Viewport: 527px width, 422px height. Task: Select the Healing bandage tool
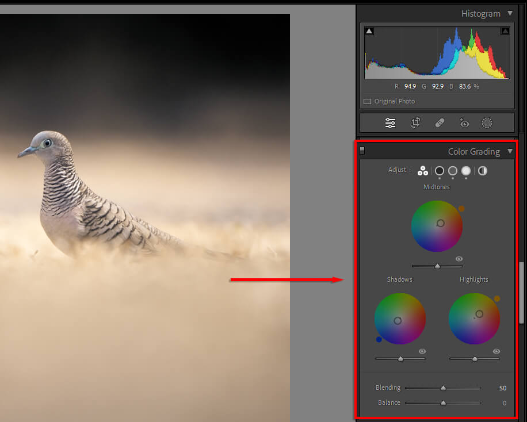(440, 122)
